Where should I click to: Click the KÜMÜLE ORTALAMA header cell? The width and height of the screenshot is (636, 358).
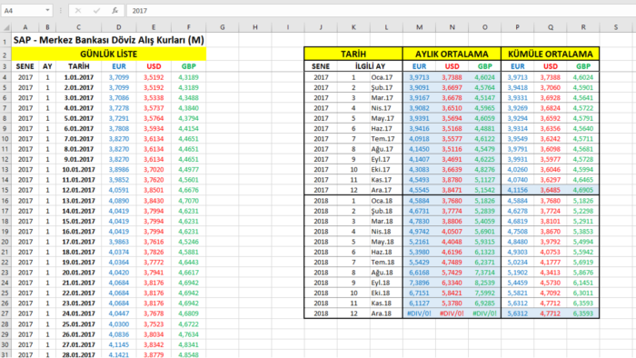(x=550, y=54)
